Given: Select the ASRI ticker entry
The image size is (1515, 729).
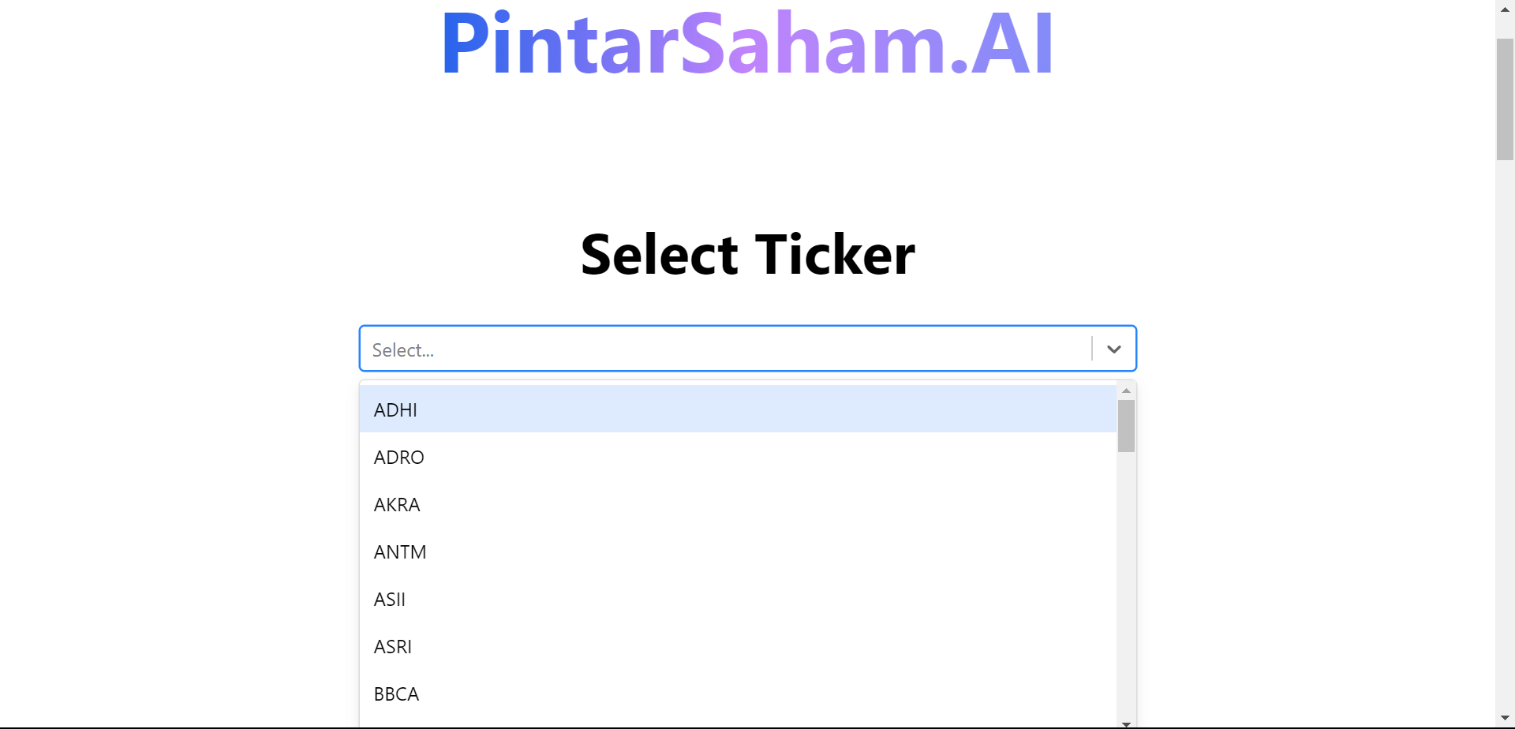Looking at the screenshot, I should click(x=392, y=646).
